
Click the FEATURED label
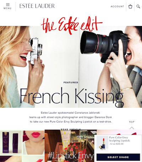coord(71,82)
